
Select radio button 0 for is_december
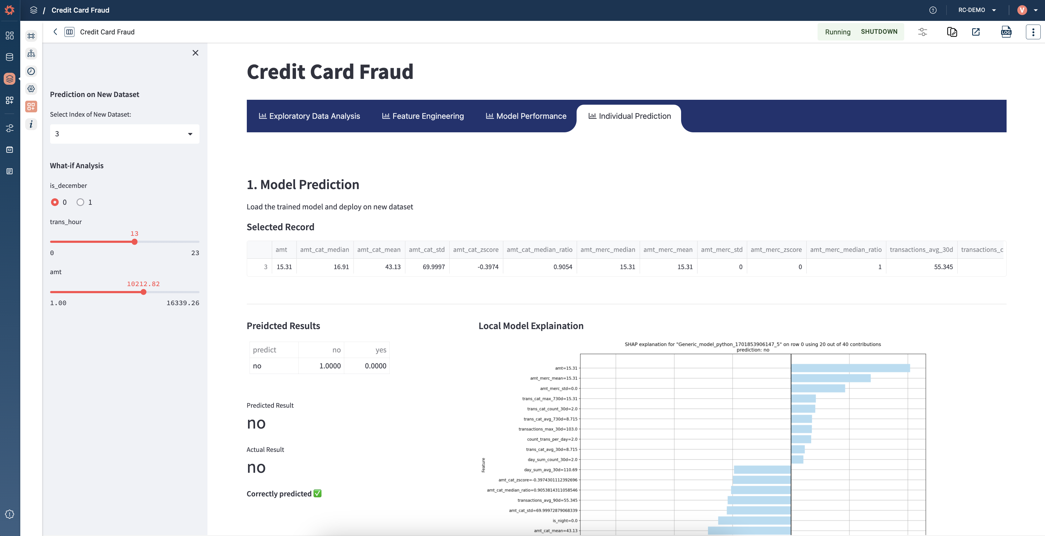pos(55,202)
